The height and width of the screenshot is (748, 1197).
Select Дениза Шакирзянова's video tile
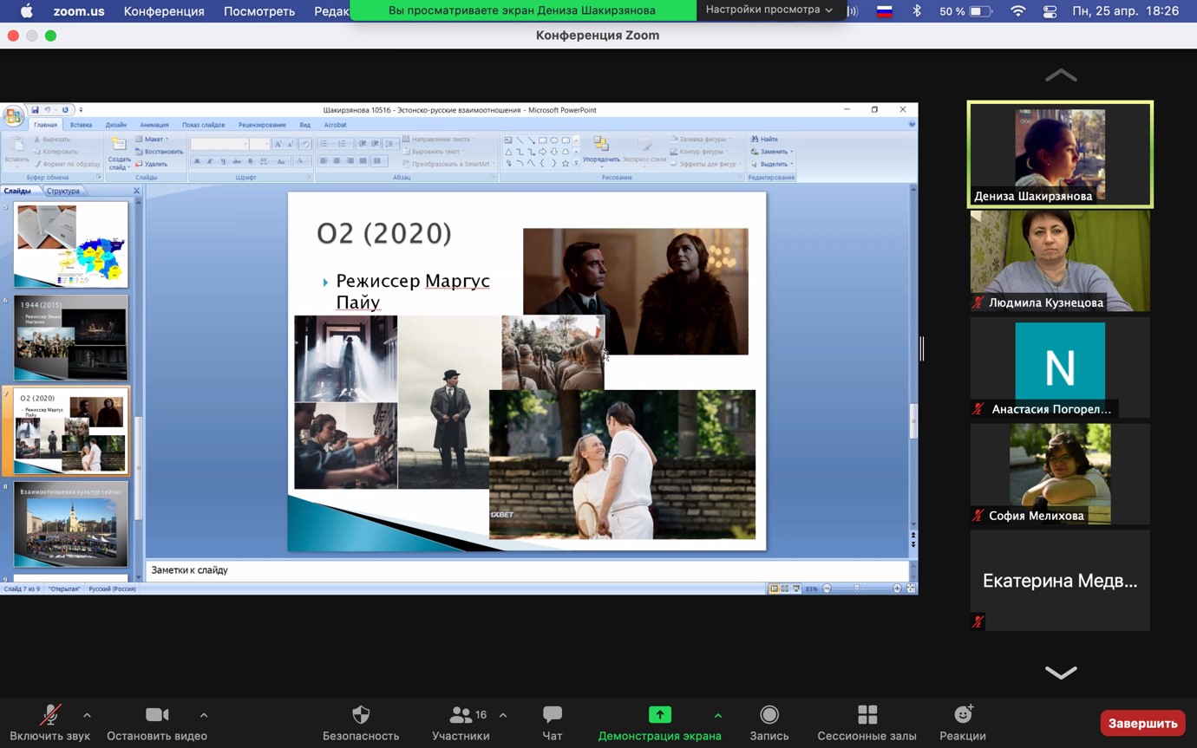pyautogui.click(x=1060, y=154)
